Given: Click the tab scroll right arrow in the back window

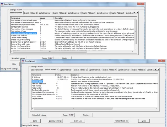Looking at the screenshot, I should (x=137, y=13).
